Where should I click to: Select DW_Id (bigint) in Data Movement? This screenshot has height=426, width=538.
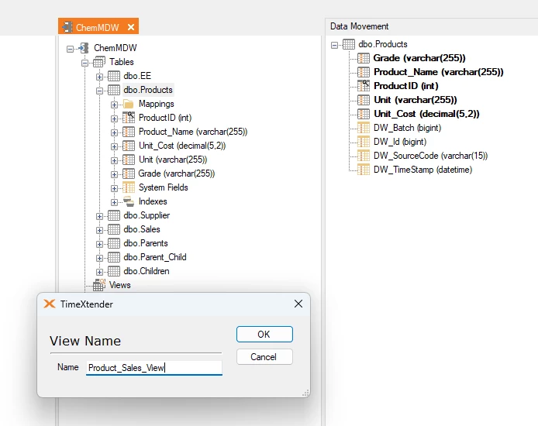[x=400, y=142]
